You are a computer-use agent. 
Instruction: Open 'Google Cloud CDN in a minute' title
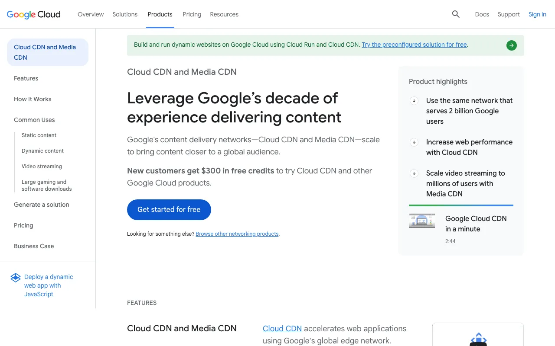476,224
